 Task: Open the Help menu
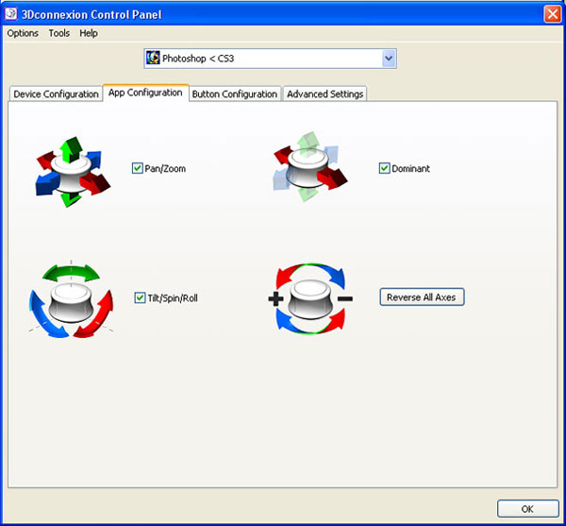[x=89, y=33]
